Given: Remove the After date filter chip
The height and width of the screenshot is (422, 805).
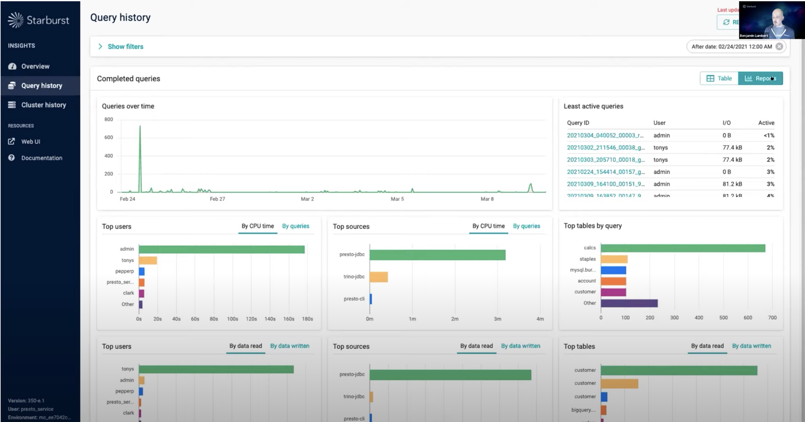Looking at the screenshot, I should point(779,47).
